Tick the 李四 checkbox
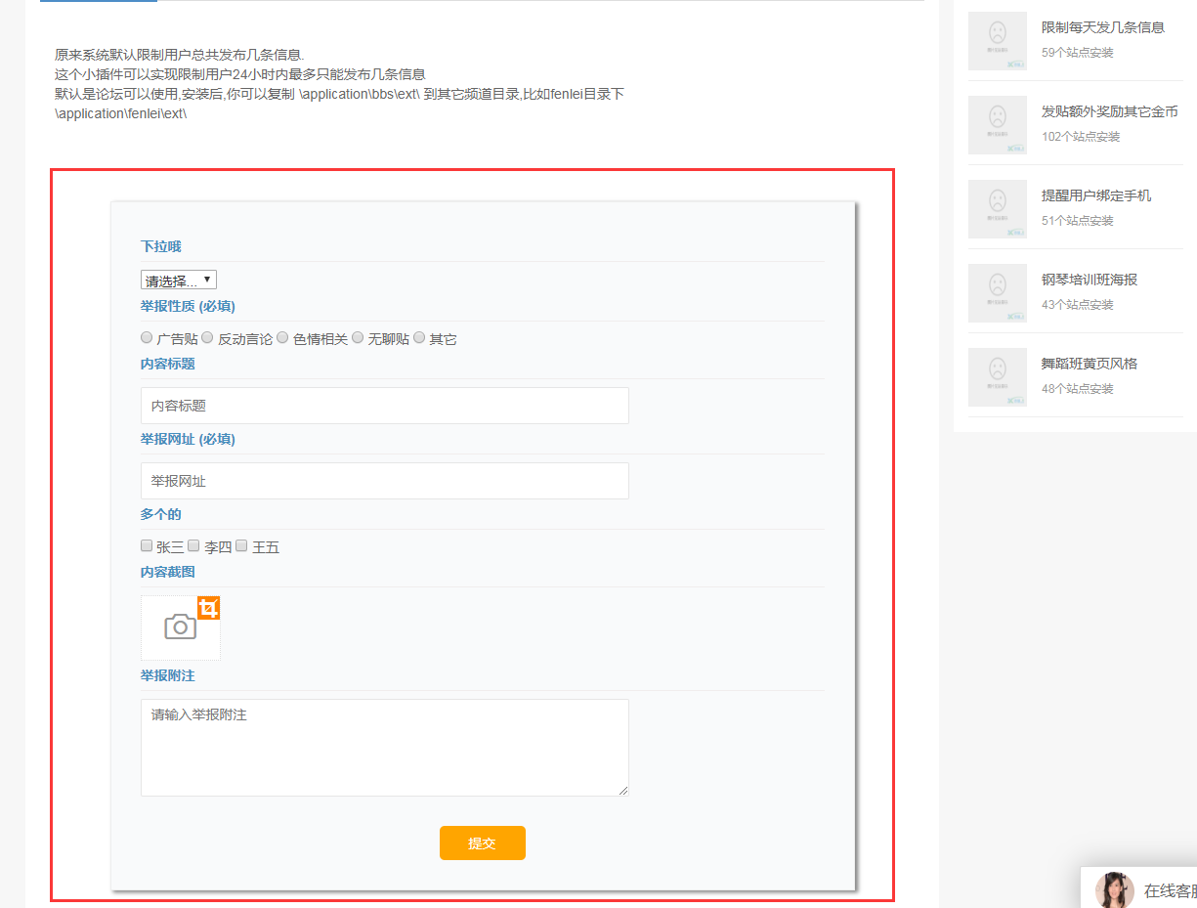Screen dimensions: 1197x908 193,545
